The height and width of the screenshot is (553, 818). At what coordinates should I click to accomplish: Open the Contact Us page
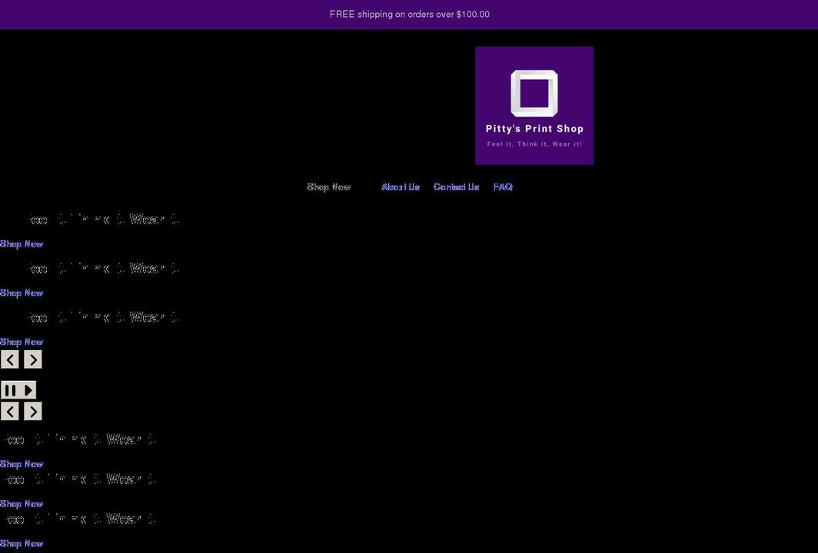(x=457, y=187)
